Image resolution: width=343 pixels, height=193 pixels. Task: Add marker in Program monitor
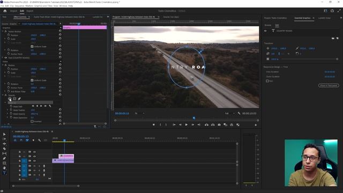[154, 125]
